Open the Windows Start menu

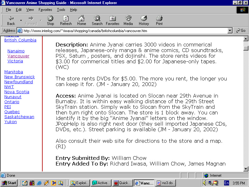(x=9, y=183)
